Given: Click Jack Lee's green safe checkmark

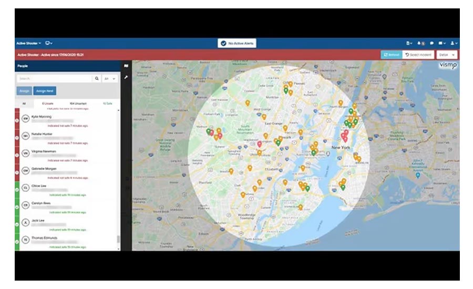Looking at the screenshot, I should [17, 224].
